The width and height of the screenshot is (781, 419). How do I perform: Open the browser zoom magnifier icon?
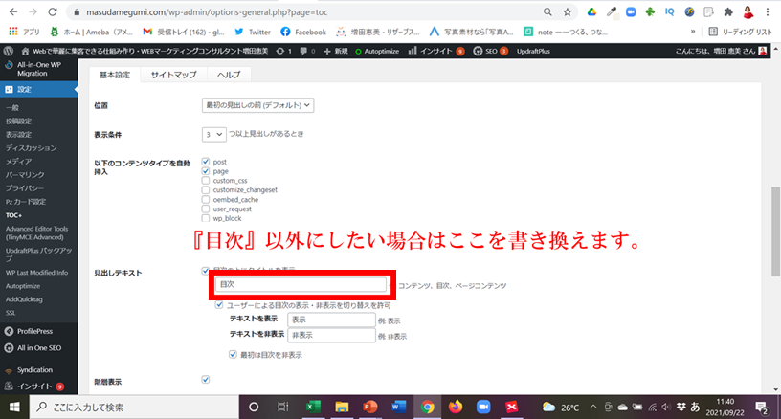point(547,11)
